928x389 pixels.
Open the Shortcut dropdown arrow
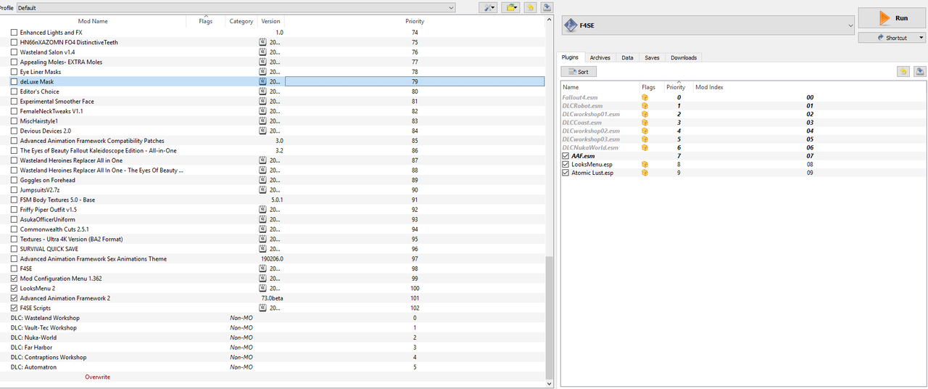point(921,38)
